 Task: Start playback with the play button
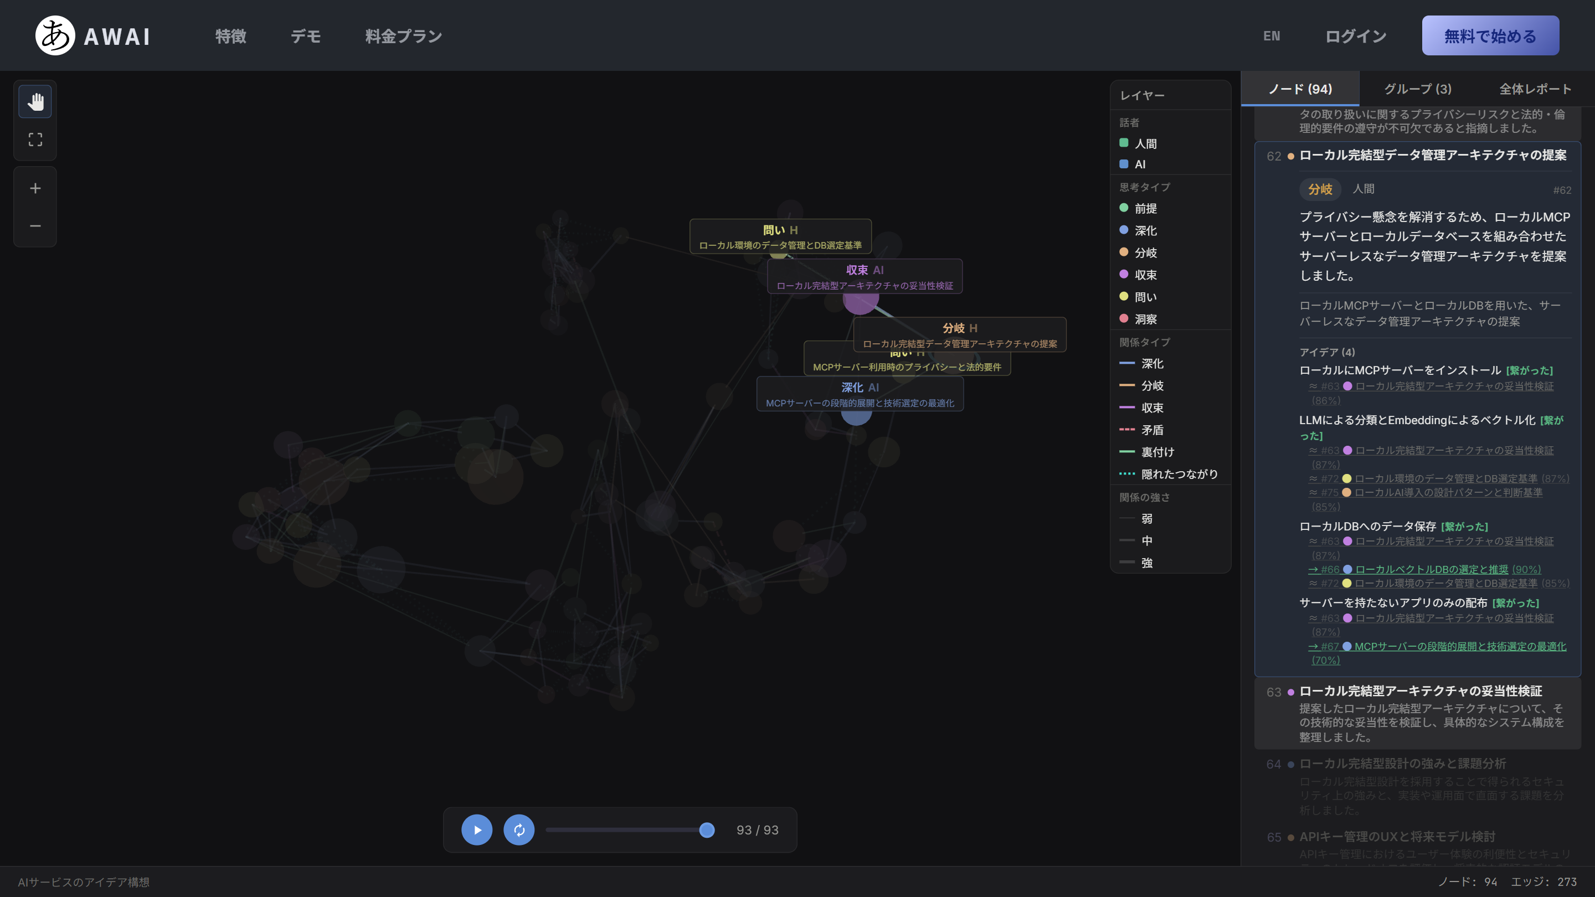477,829
